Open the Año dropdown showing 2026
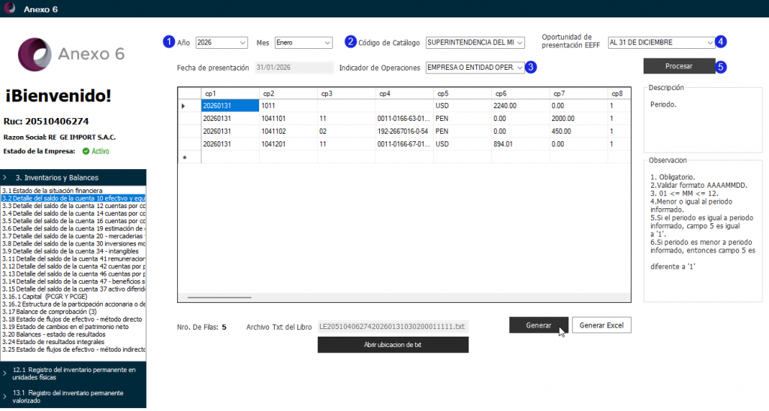This screenshot has width=769, height=411. [222, 43]
